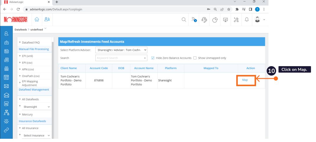Open the stacked documents sidebar icon
Viewport: 316px width, 142px height.
click(x=6, y=60)
